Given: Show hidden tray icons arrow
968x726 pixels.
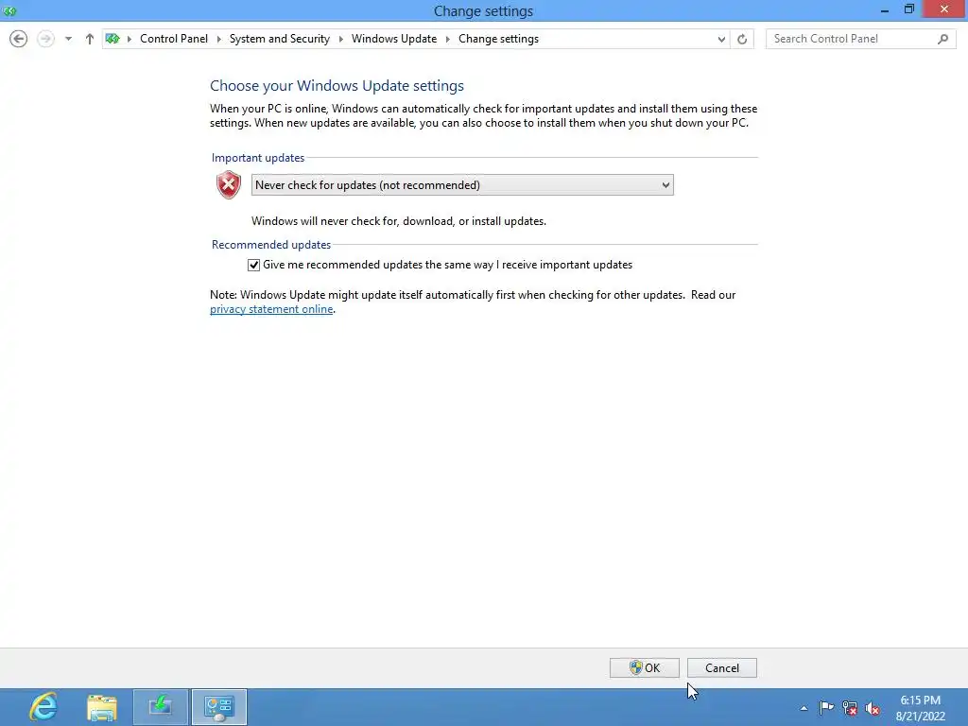Looking at the screenshot, I should [x=804, y=708].
